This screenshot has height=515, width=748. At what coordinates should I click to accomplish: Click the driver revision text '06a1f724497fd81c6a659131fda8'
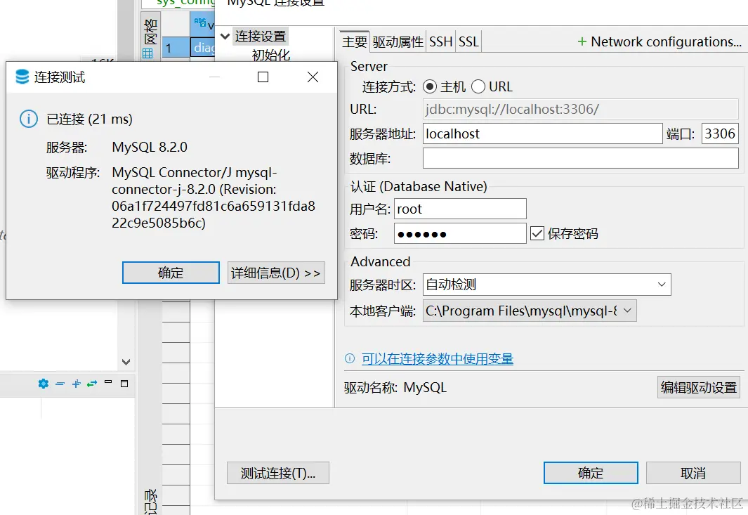[x=214, y=206]
